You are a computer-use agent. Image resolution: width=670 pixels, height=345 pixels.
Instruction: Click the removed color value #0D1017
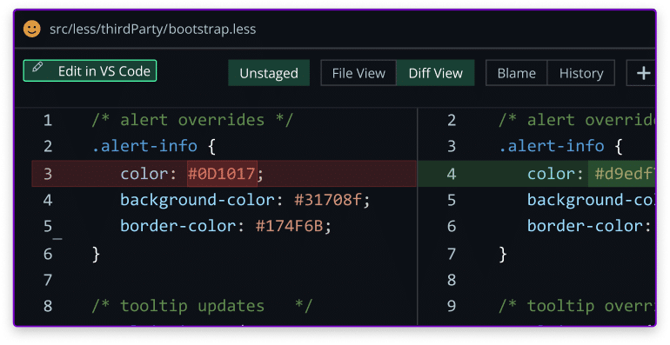click(222, 174)
